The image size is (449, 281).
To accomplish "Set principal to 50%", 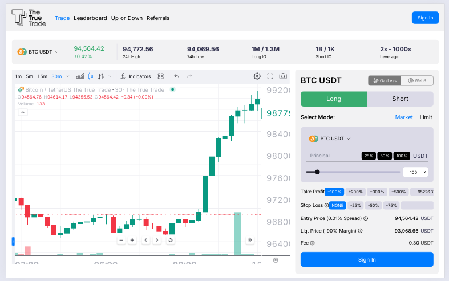I will (385, 156).
